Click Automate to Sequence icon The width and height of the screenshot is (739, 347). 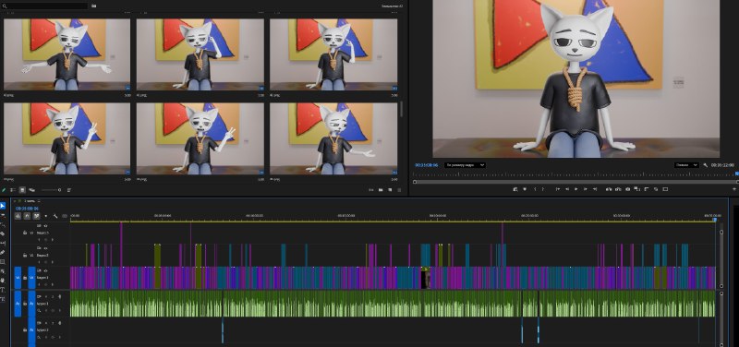point(371,190)
